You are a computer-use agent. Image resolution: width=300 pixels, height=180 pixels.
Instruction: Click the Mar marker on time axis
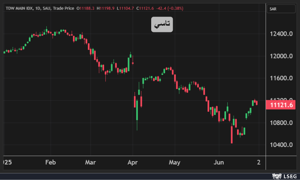pos(90,162)
